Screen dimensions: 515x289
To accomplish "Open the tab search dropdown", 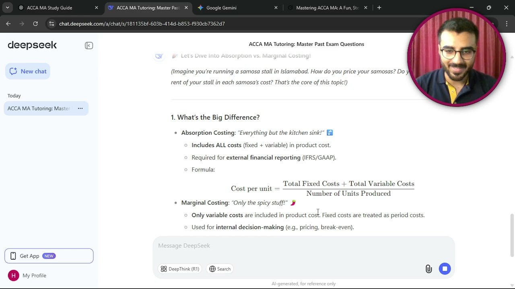I will (x=7, y=8).
